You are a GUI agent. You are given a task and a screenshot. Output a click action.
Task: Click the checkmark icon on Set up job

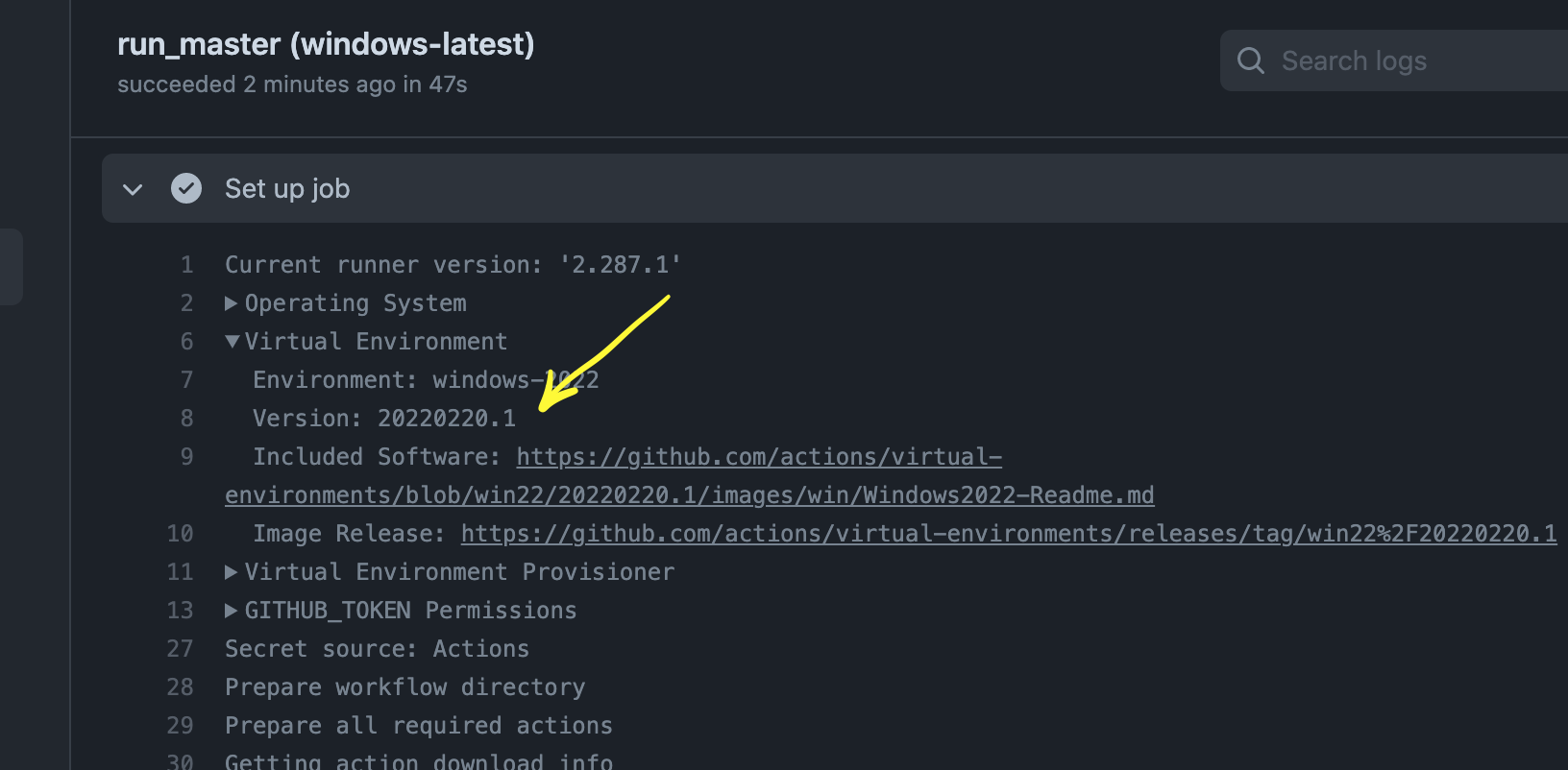click(186, 188)
